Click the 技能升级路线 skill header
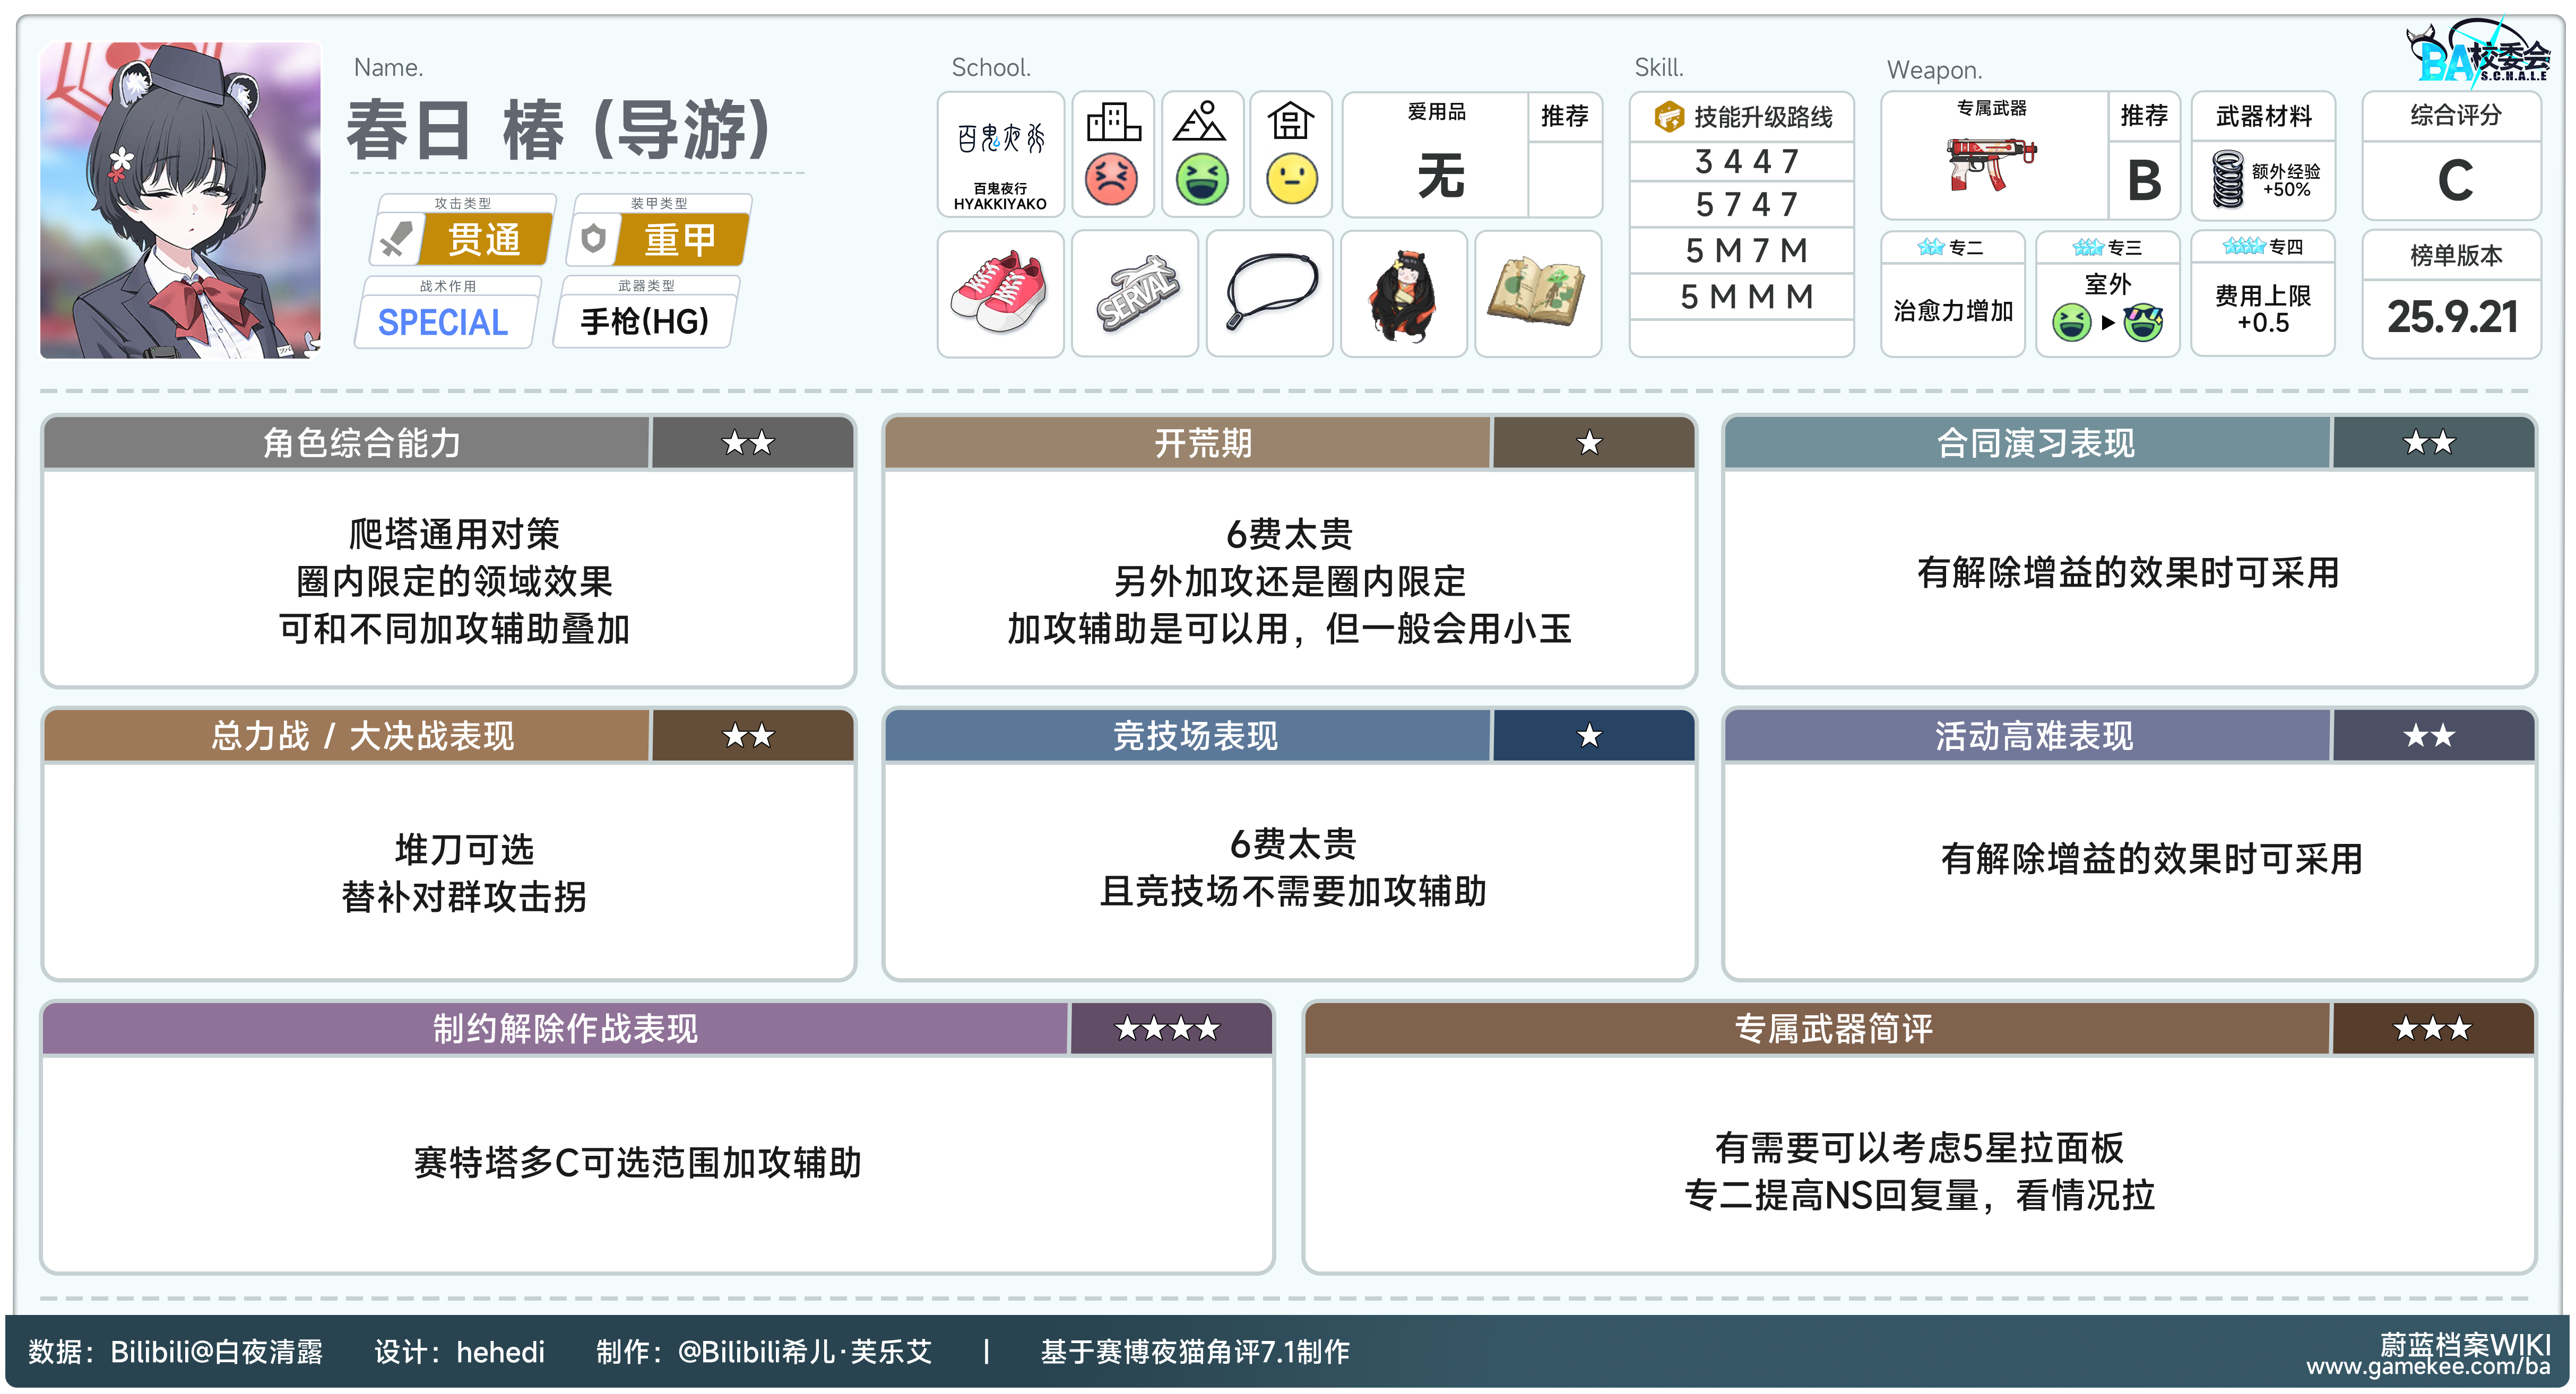The image size is (2576, 1394). (1761, 118)
